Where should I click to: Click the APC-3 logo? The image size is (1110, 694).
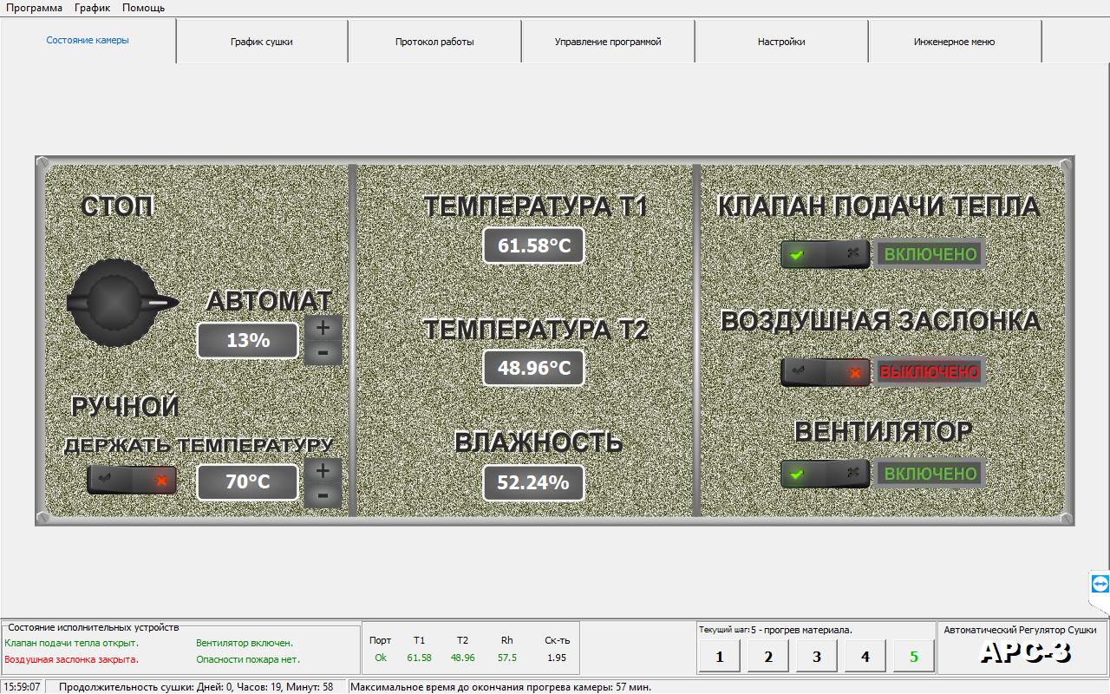coord(1026,651)
